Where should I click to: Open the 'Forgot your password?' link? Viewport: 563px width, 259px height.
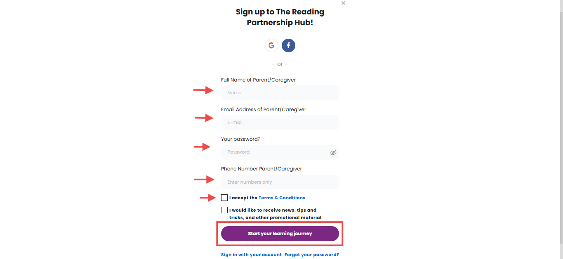(x=312, y=254)
